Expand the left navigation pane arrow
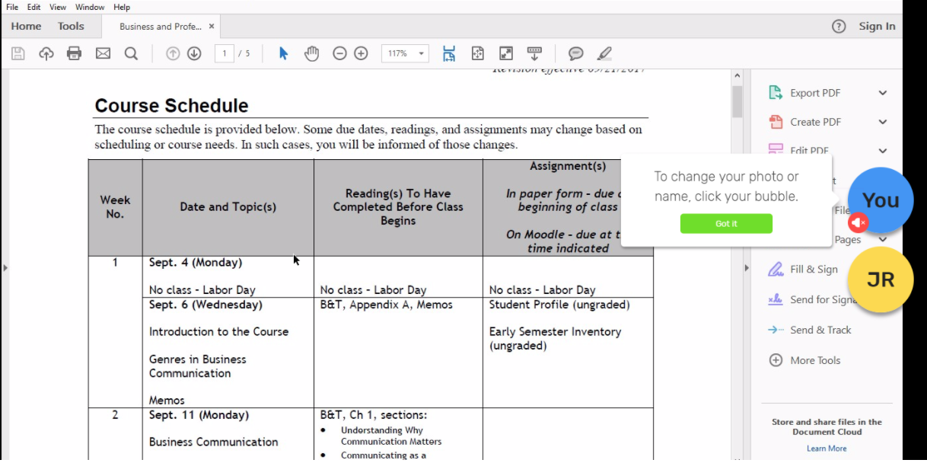 click(x=5, y=267)
